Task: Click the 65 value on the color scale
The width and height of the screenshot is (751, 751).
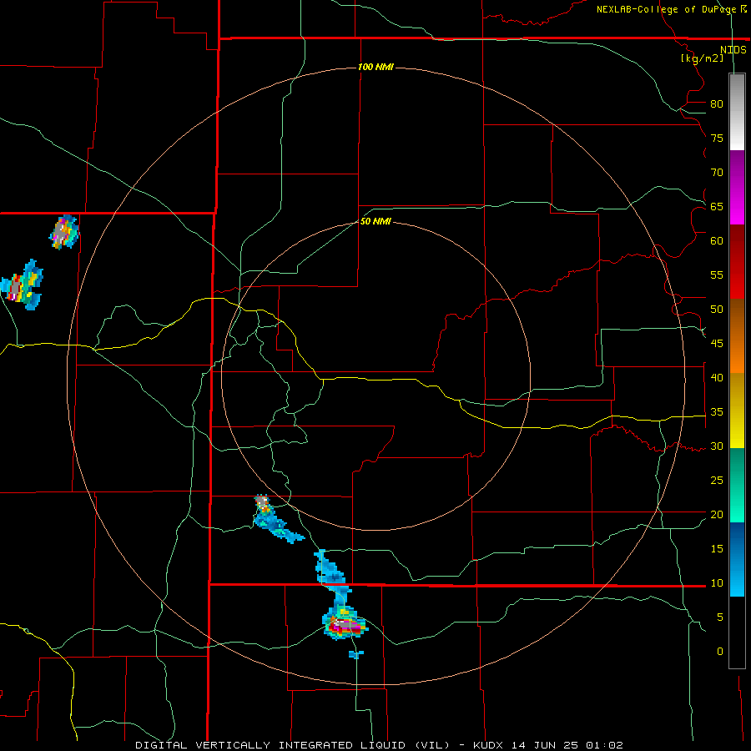Action: coord(717,207)
